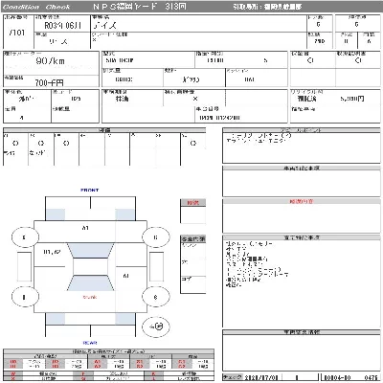Click the U1, A2 mark on left door
The image size is (383, 383).
[52, 252]
